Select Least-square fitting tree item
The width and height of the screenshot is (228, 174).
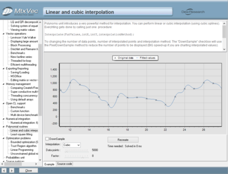(x=21, y=135)
